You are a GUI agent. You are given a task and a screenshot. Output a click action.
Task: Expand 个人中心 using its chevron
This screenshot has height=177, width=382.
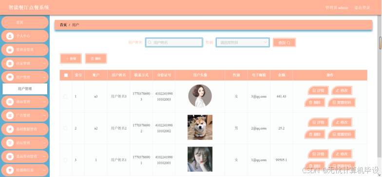(x=44, y=36)
